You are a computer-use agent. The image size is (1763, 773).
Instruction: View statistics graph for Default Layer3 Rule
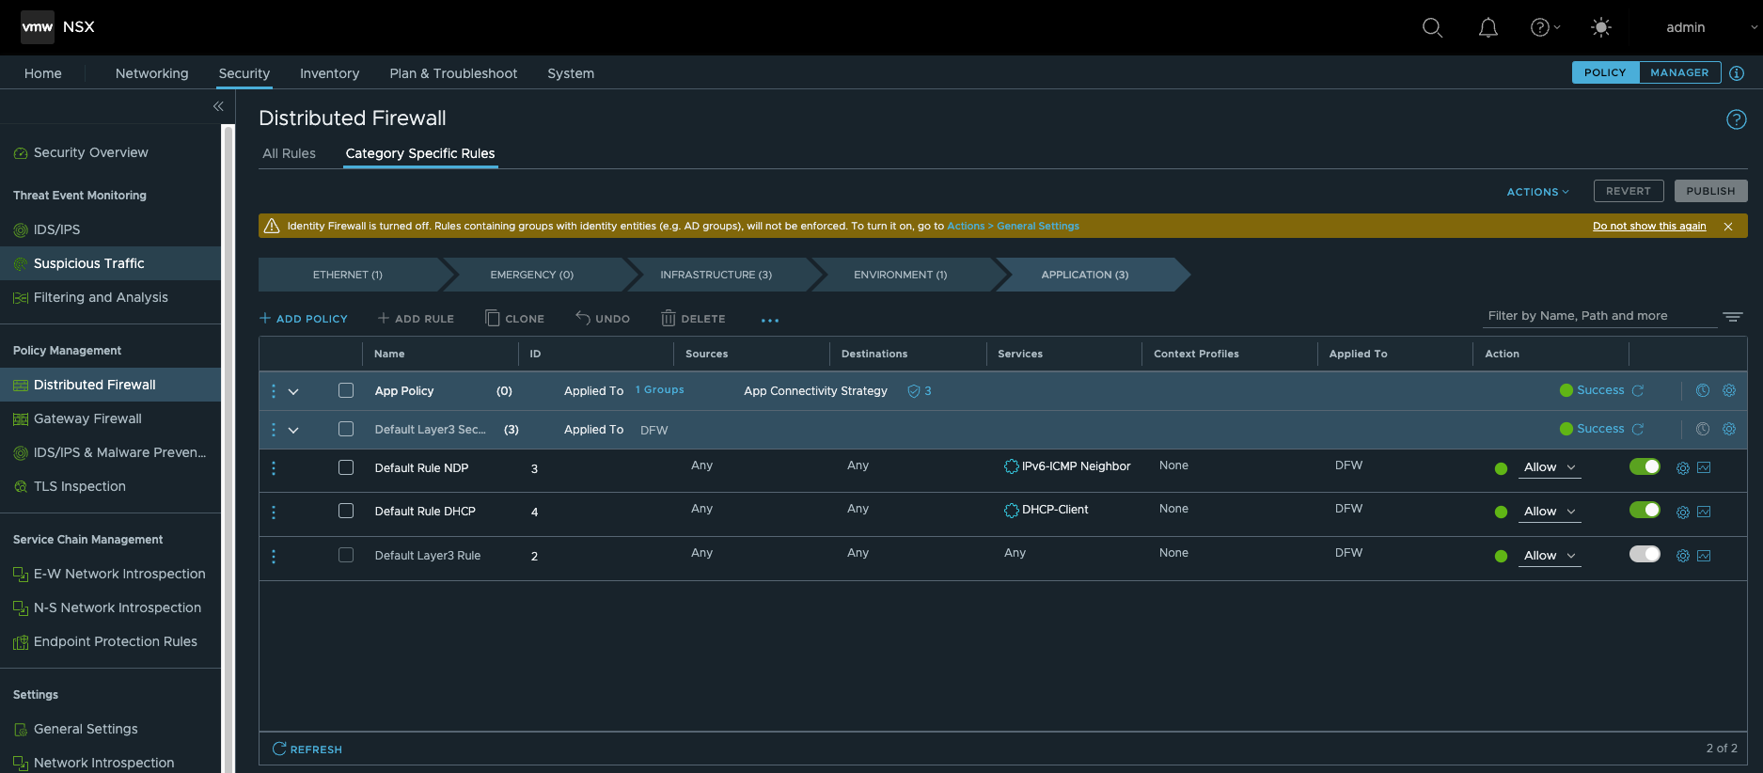pyautogui.click(x=1704, y=556)
